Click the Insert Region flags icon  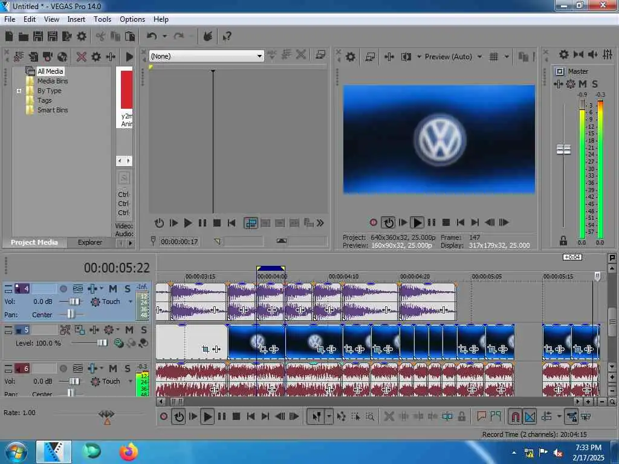click(496, 416)
